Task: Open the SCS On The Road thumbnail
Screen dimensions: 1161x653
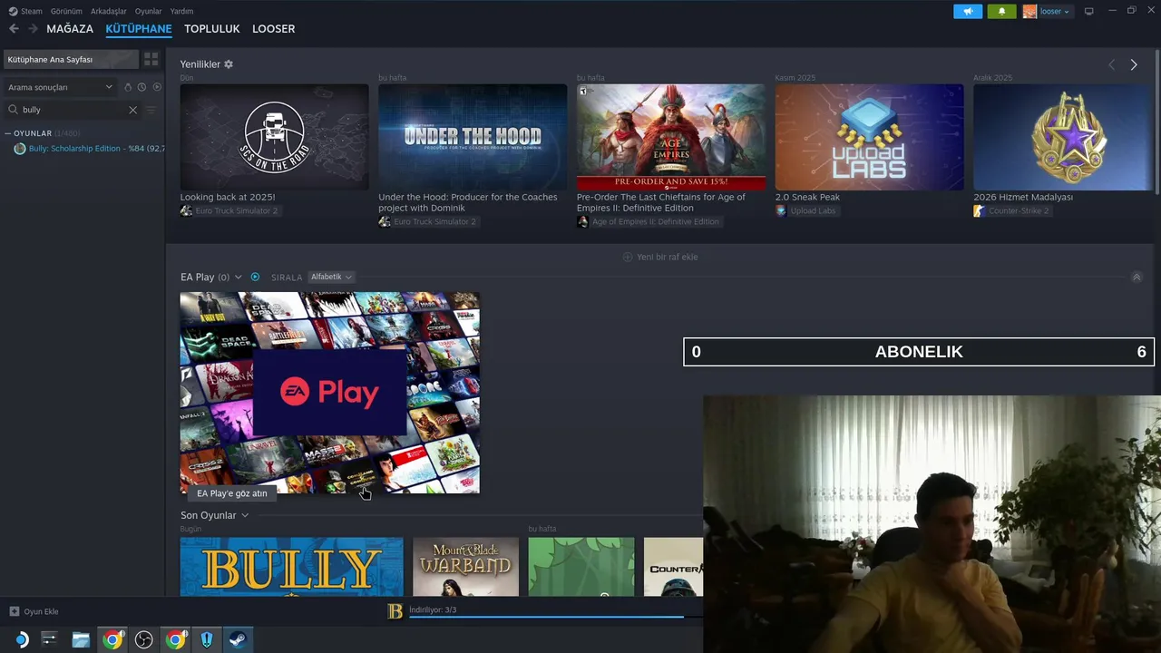Action: click(x=274, y=137)
